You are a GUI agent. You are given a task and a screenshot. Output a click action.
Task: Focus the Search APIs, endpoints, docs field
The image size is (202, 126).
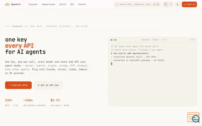click(x=138, y=4)
